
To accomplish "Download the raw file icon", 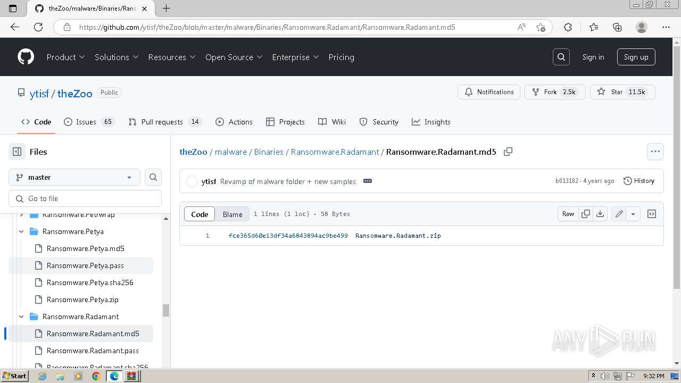I will [600, 214].
